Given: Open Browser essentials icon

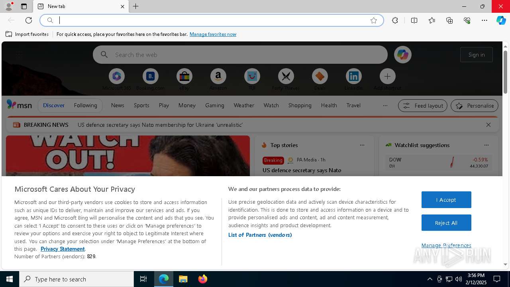Looking at the screenshot, I should 467,20.
